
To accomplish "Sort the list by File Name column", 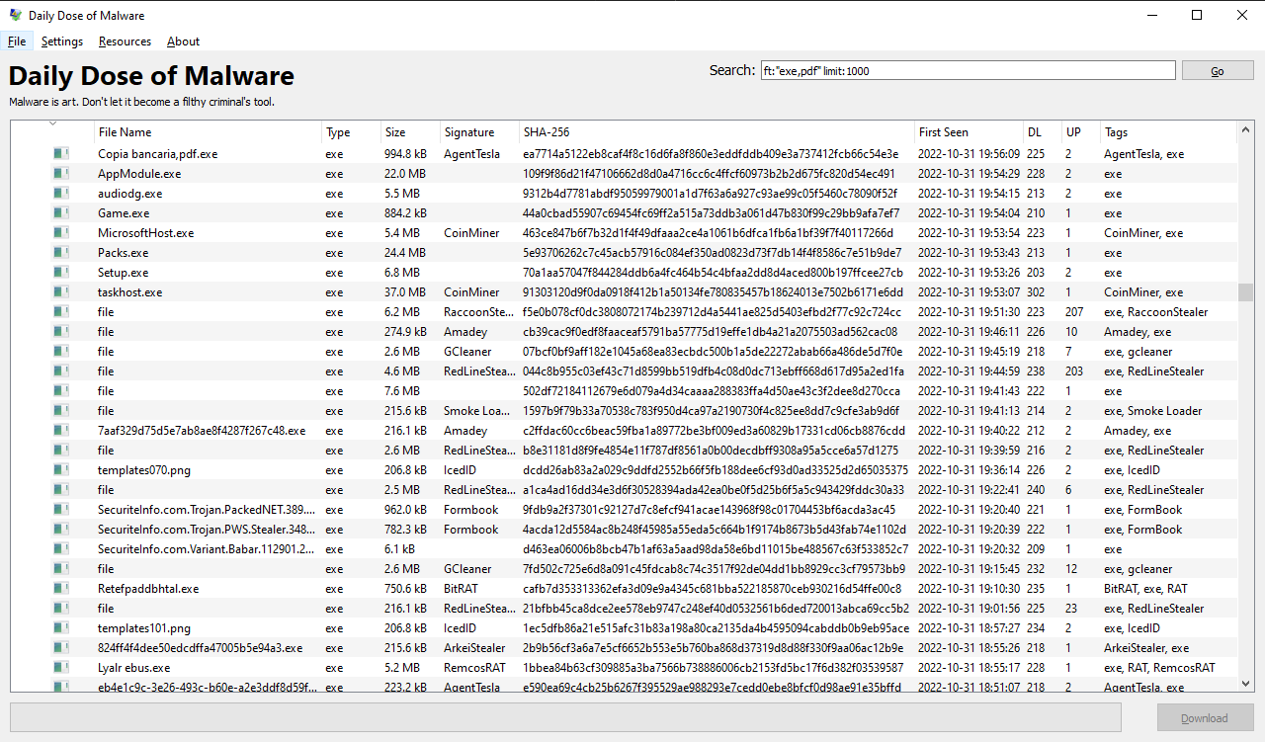I will [208, 132].
